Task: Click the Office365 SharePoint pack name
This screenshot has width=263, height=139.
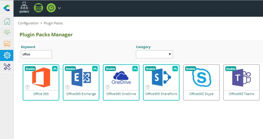Action: coord(161,94)
